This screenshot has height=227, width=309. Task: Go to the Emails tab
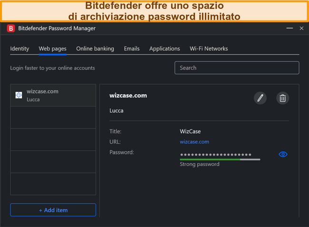tap(132, 48)
